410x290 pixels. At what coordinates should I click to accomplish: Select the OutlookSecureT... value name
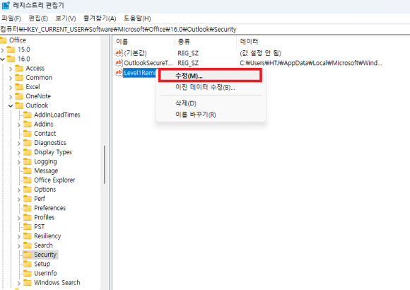click(x=148, y=63)
